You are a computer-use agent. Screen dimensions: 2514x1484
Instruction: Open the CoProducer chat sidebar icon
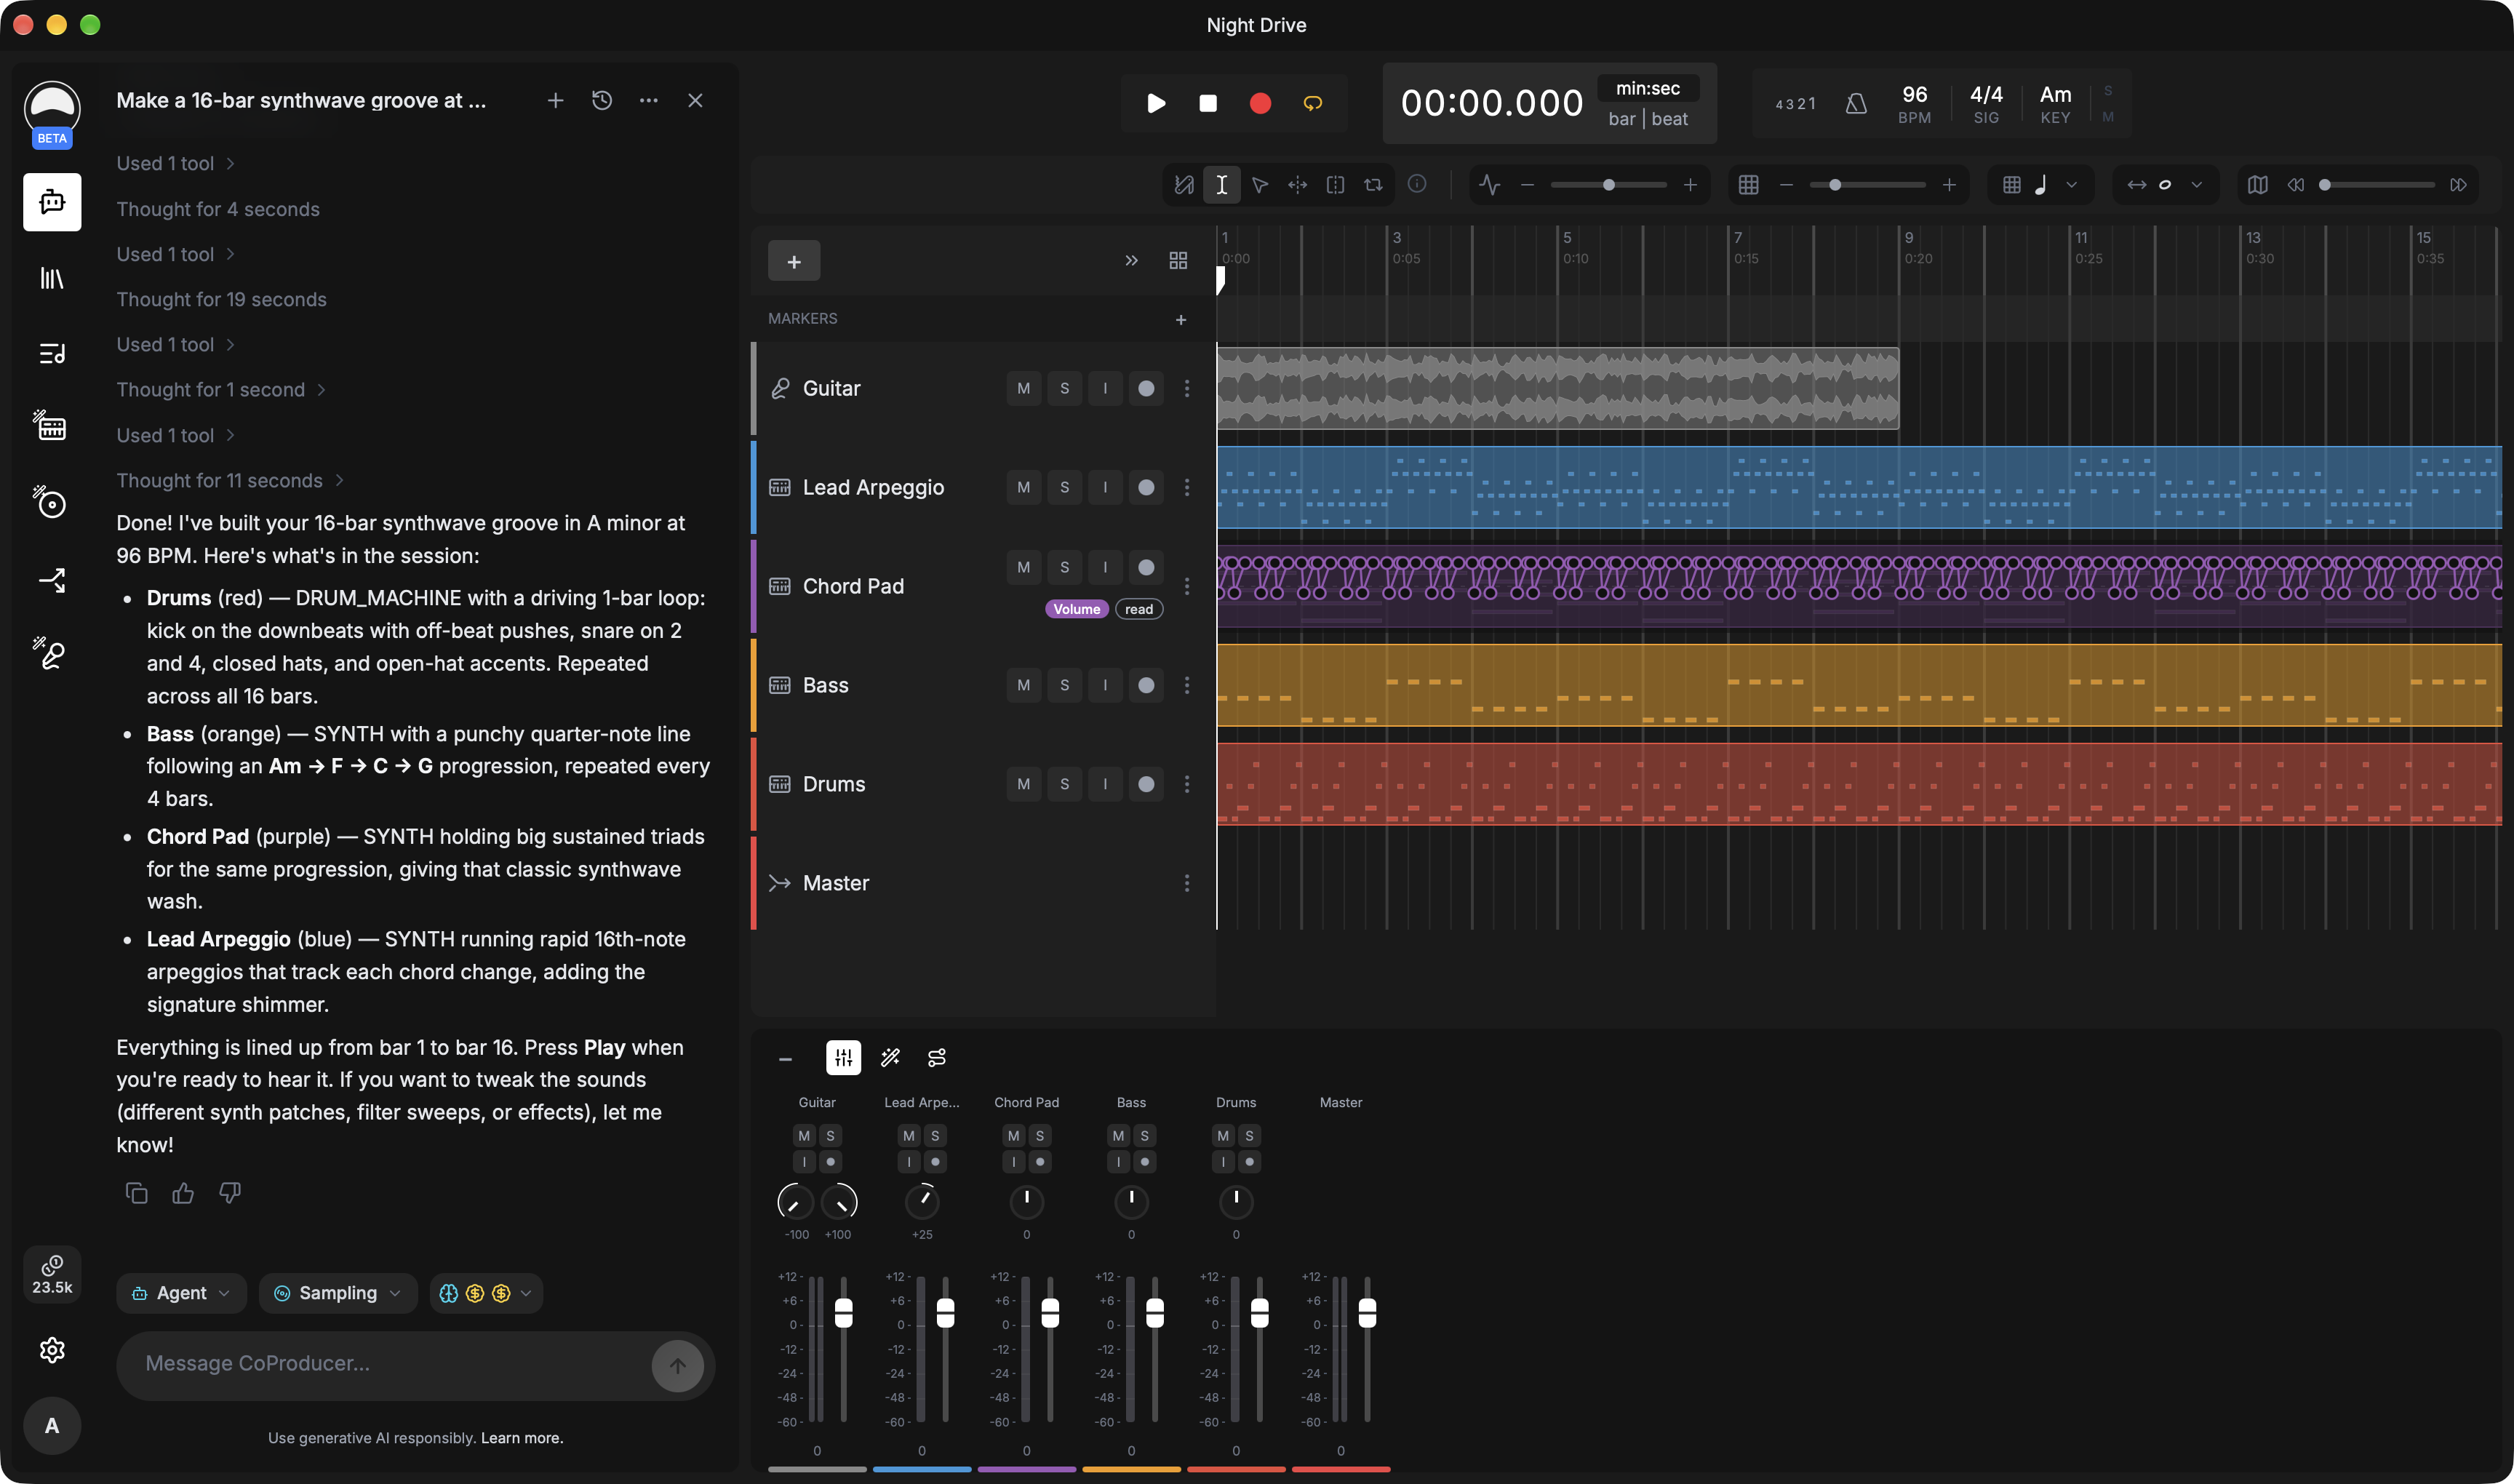coord(52,202)
